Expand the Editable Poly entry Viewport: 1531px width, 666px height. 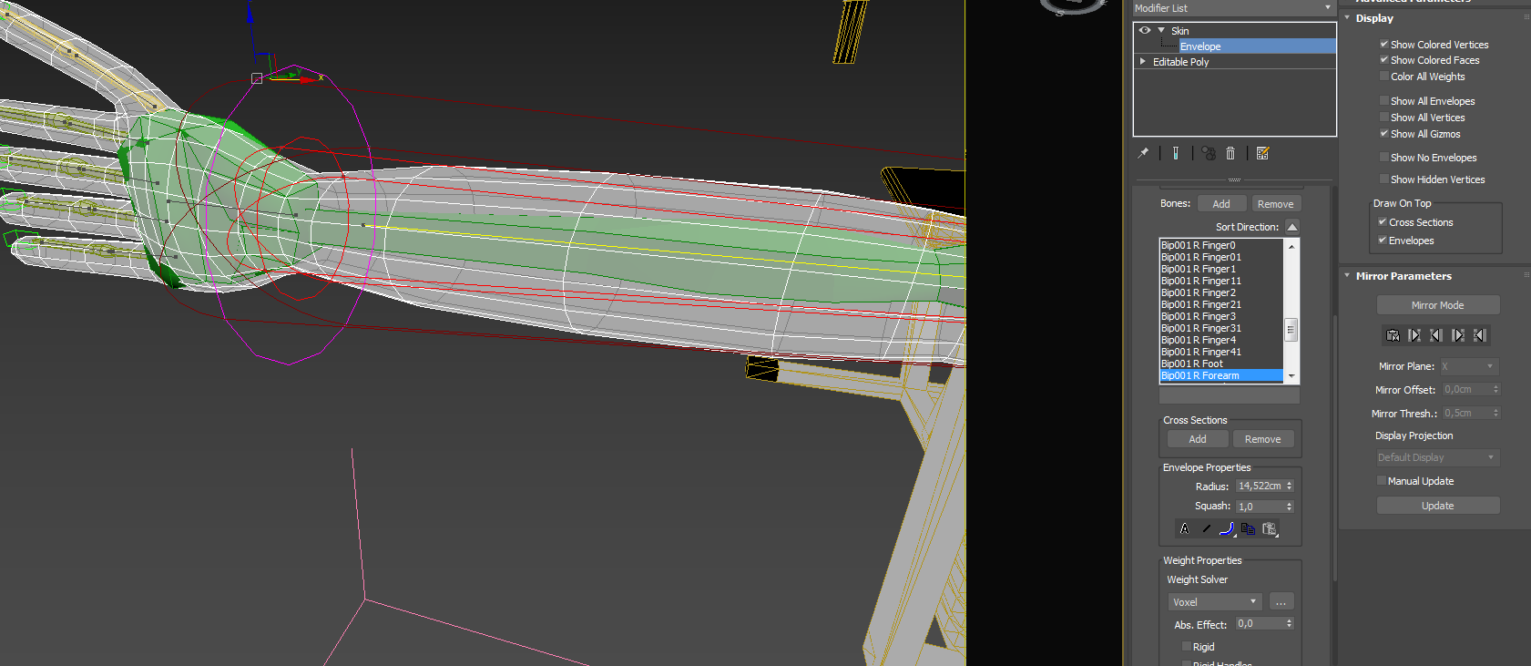1143,61
